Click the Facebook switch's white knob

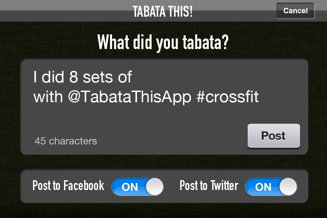(x=155, y=187)
